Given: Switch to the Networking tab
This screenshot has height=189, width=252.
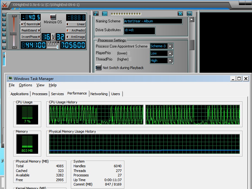Looking at the screenshot, I should point(99,94).
